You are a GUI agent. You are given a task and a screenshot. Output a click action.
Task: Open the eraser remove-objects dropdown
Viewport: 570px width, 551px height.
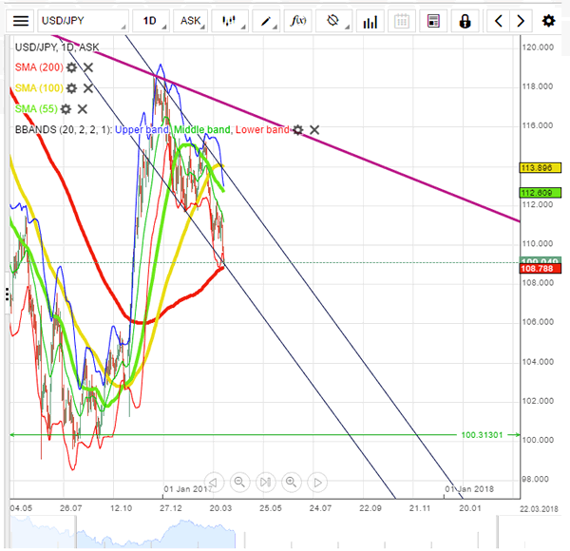click(333, 21)
